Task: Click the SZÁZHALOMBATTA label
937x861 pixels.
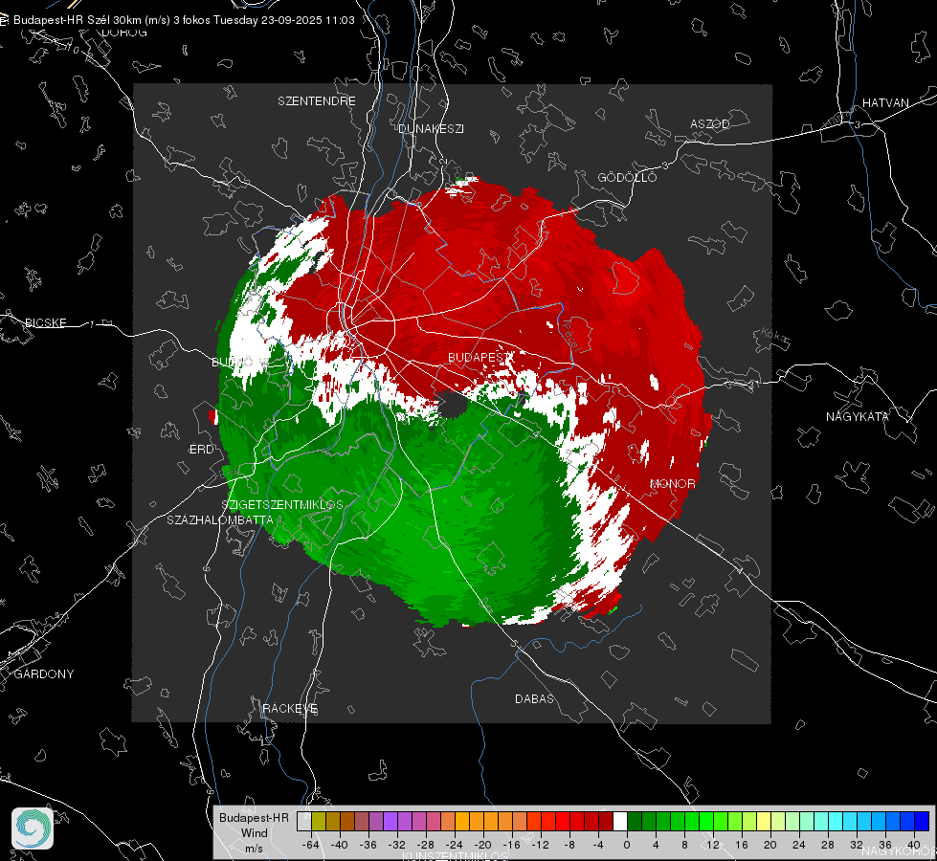Action: tap(220, 519)
